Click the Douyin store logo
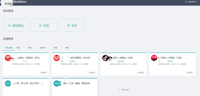This screenshot has width=200, height=96. (x=105, y=58)
